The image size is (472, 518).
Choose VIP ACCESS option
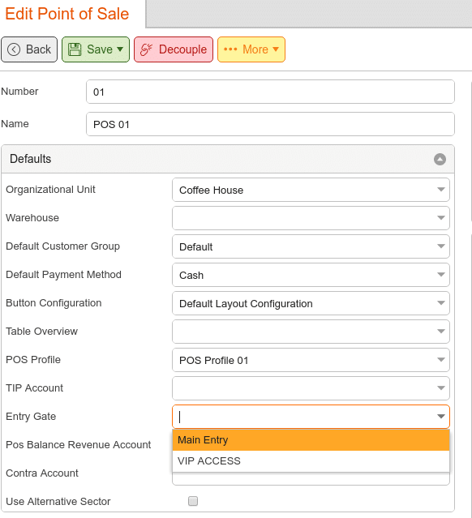pyautogui.click(x=311, y=461)
